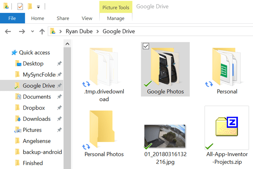Screen dimensions: 253x169
Task: Uncheck the Google Photos folder checkbox
Action: click(x=146, y=46)
